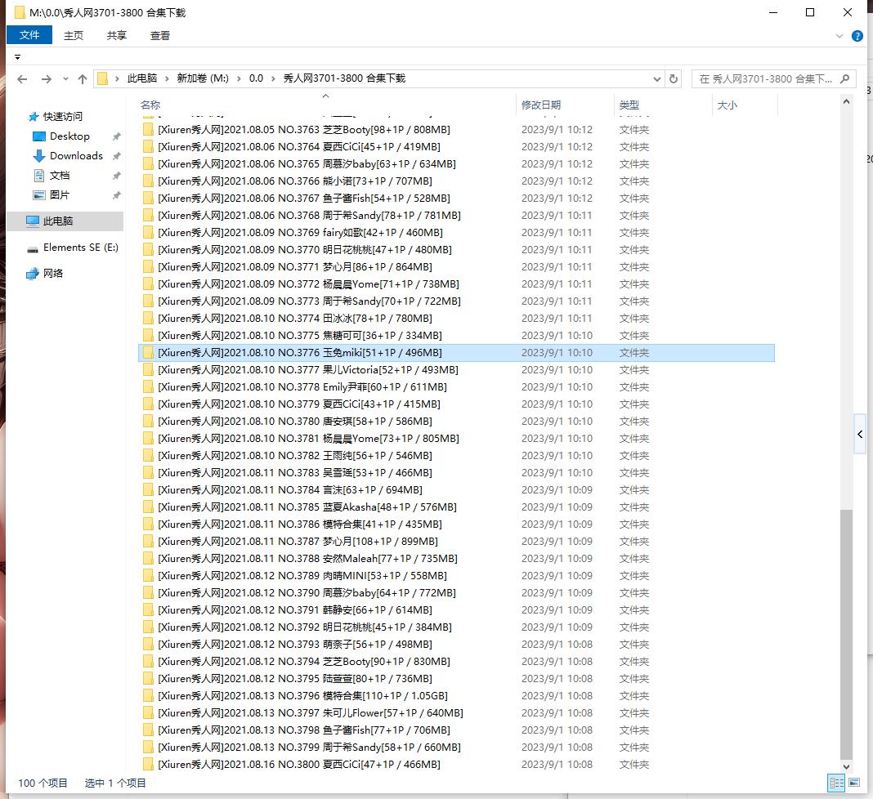This screenshot has height=799, width=873.
Task: Click the NO.3796 模特合集 folder icon
Action: click(148, 695)
